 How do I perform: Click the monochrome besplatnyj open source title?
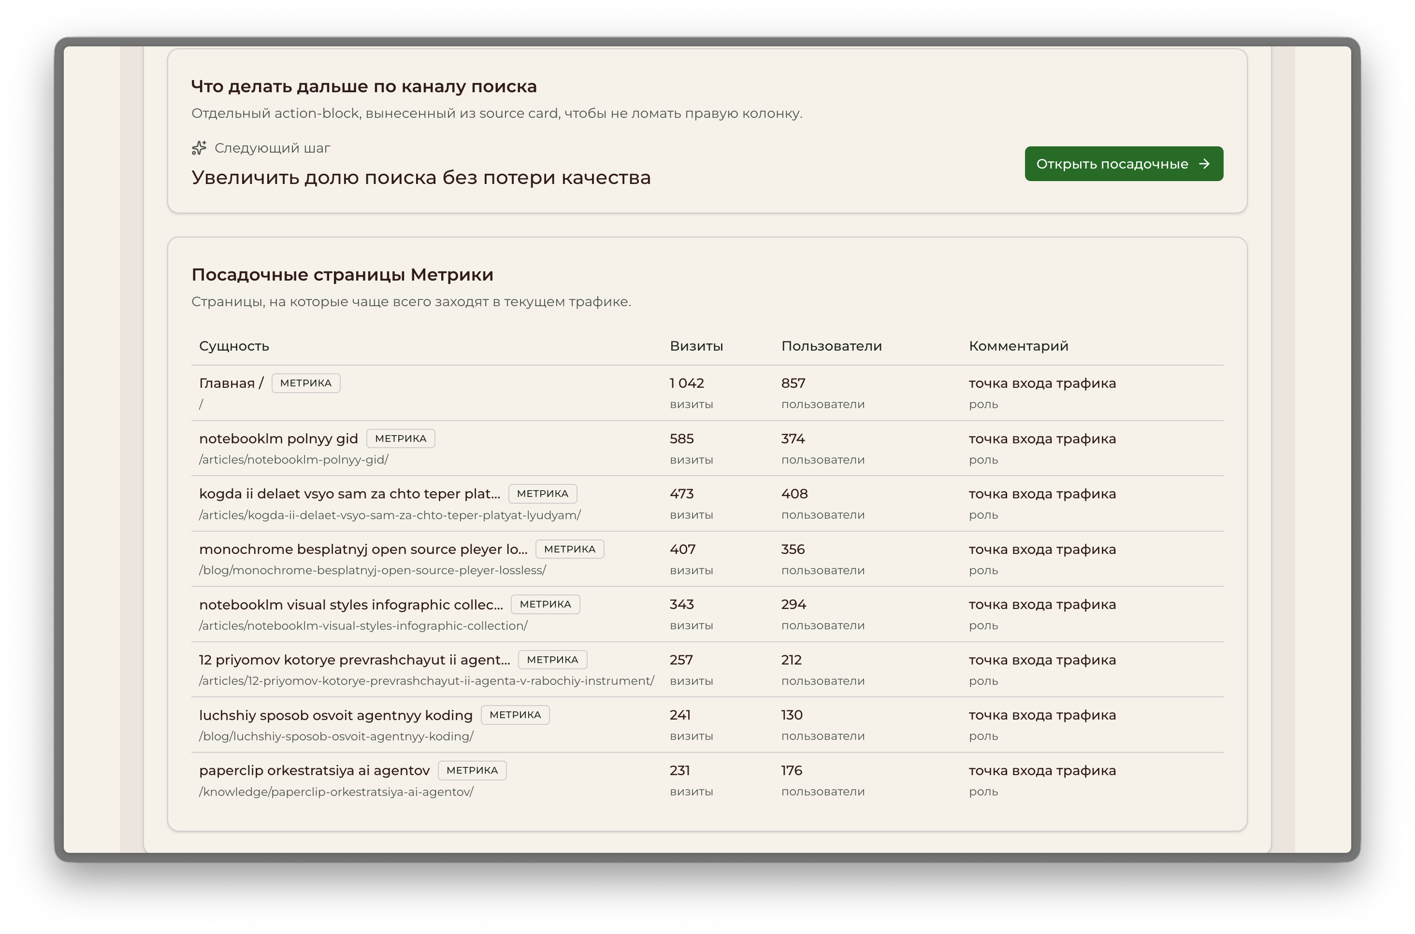[x=363, y=549]
